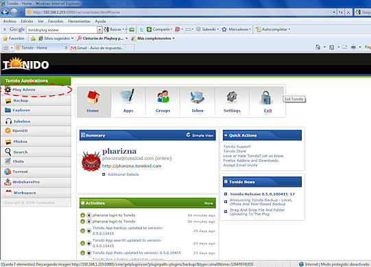
Task: Open Love or Hate Tonido feedback link
Action: click(253, 156)
